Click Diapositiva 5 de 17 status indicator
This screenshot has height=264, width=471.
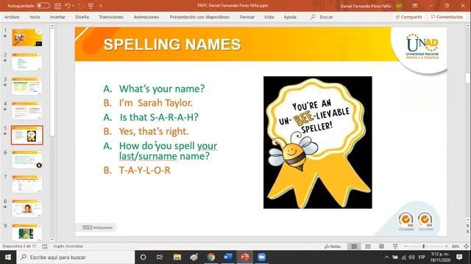(x=19, y=246)
